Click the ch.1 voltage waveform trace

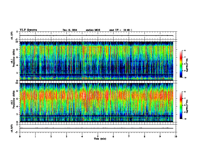tap(96, 35)
